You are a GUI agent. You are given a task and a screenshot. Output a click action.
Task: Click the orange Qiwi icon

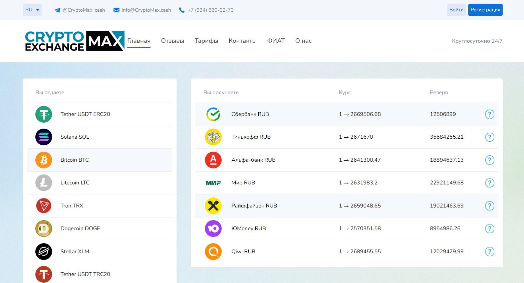coord(213,252)
